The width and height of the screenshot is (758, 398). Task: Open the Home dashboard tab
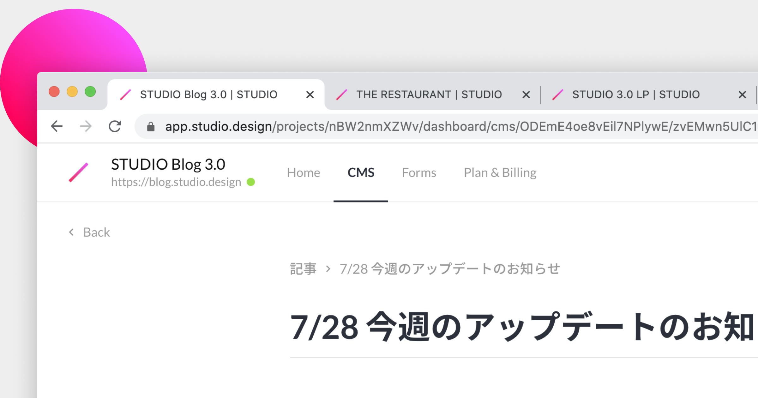click(304, 173)
